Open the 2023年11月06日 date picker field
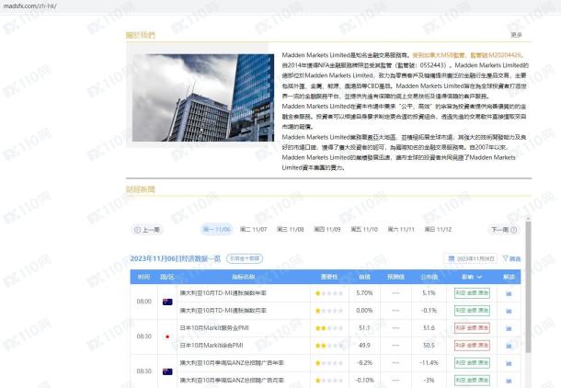This screenshot has height=388, width=561. point(471,258)
